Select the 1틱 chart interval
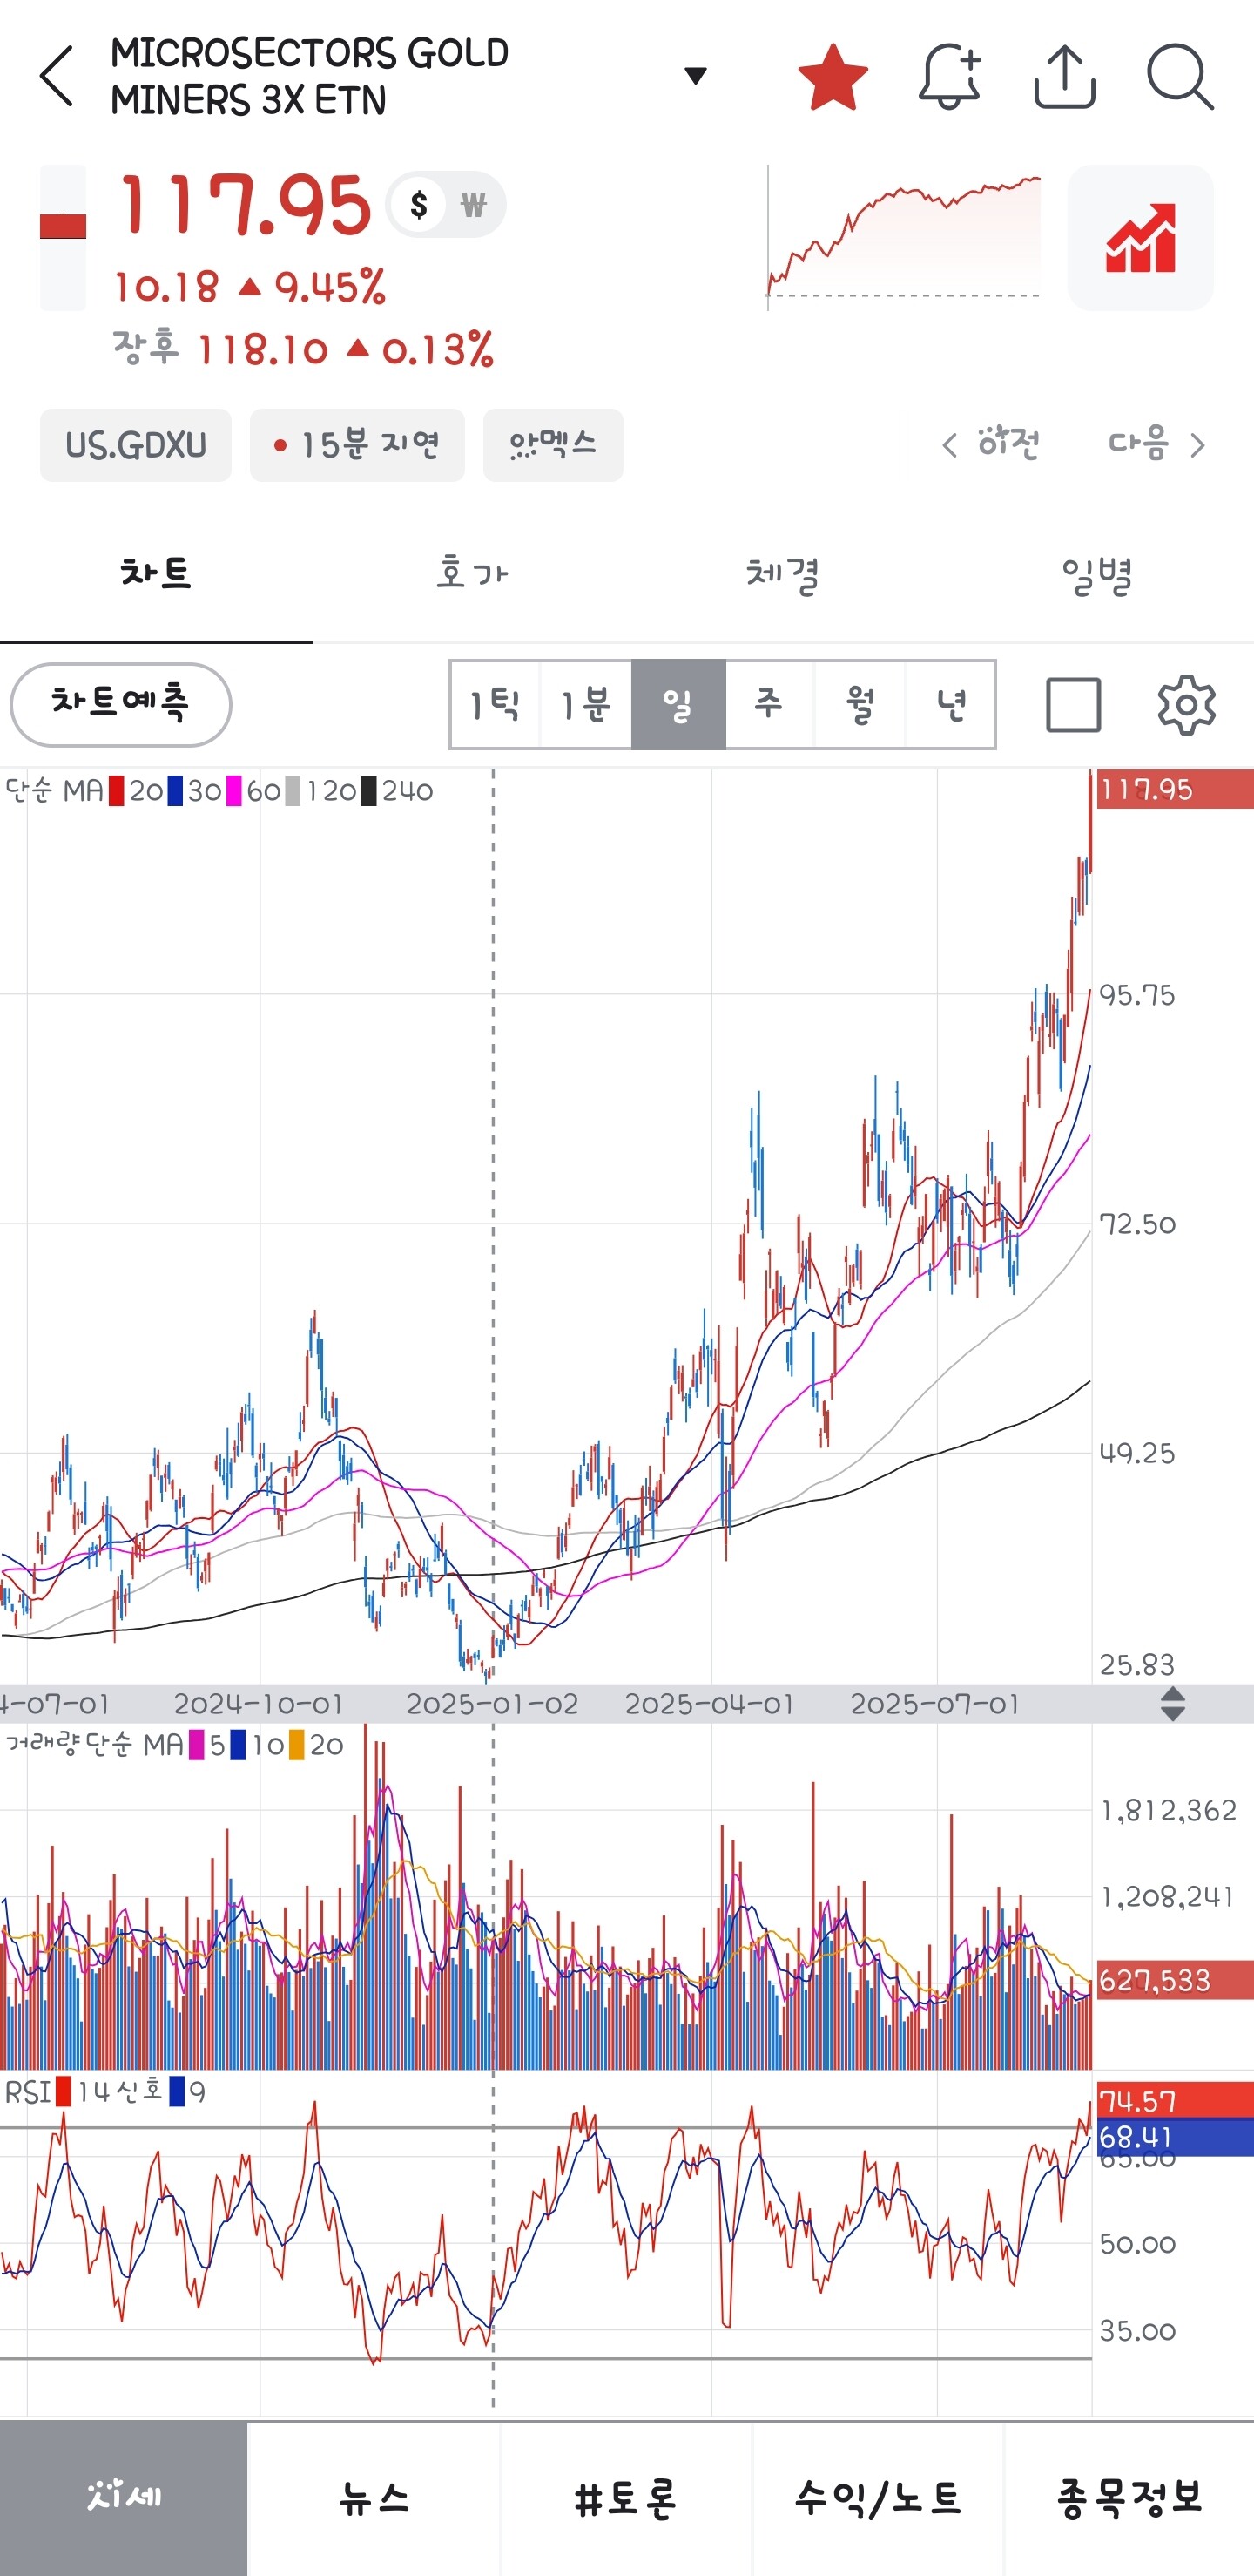Viewport: 1254px width, 2576px height. click(496, 704)
